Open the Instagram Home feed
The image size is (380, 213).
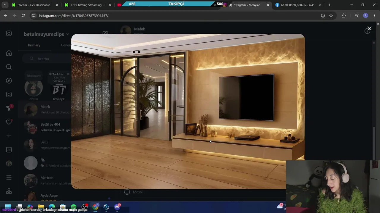[9, 53]
